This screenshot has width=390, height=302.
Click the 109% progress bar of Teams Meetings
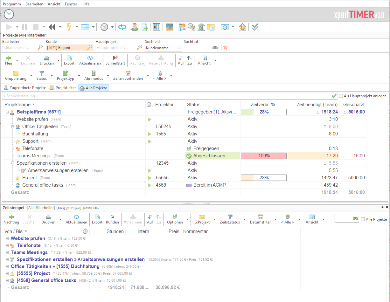coord(264,156)
